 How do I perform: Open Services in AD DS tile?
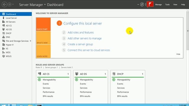[x=84, y=88]
